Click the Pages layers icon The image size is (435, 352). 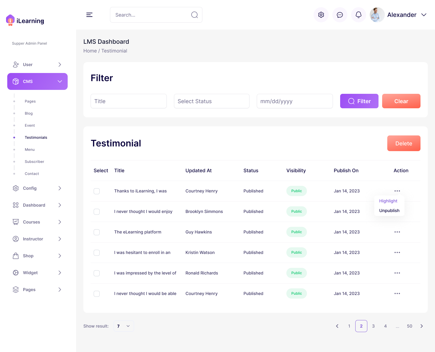click(x=16, y=290)
